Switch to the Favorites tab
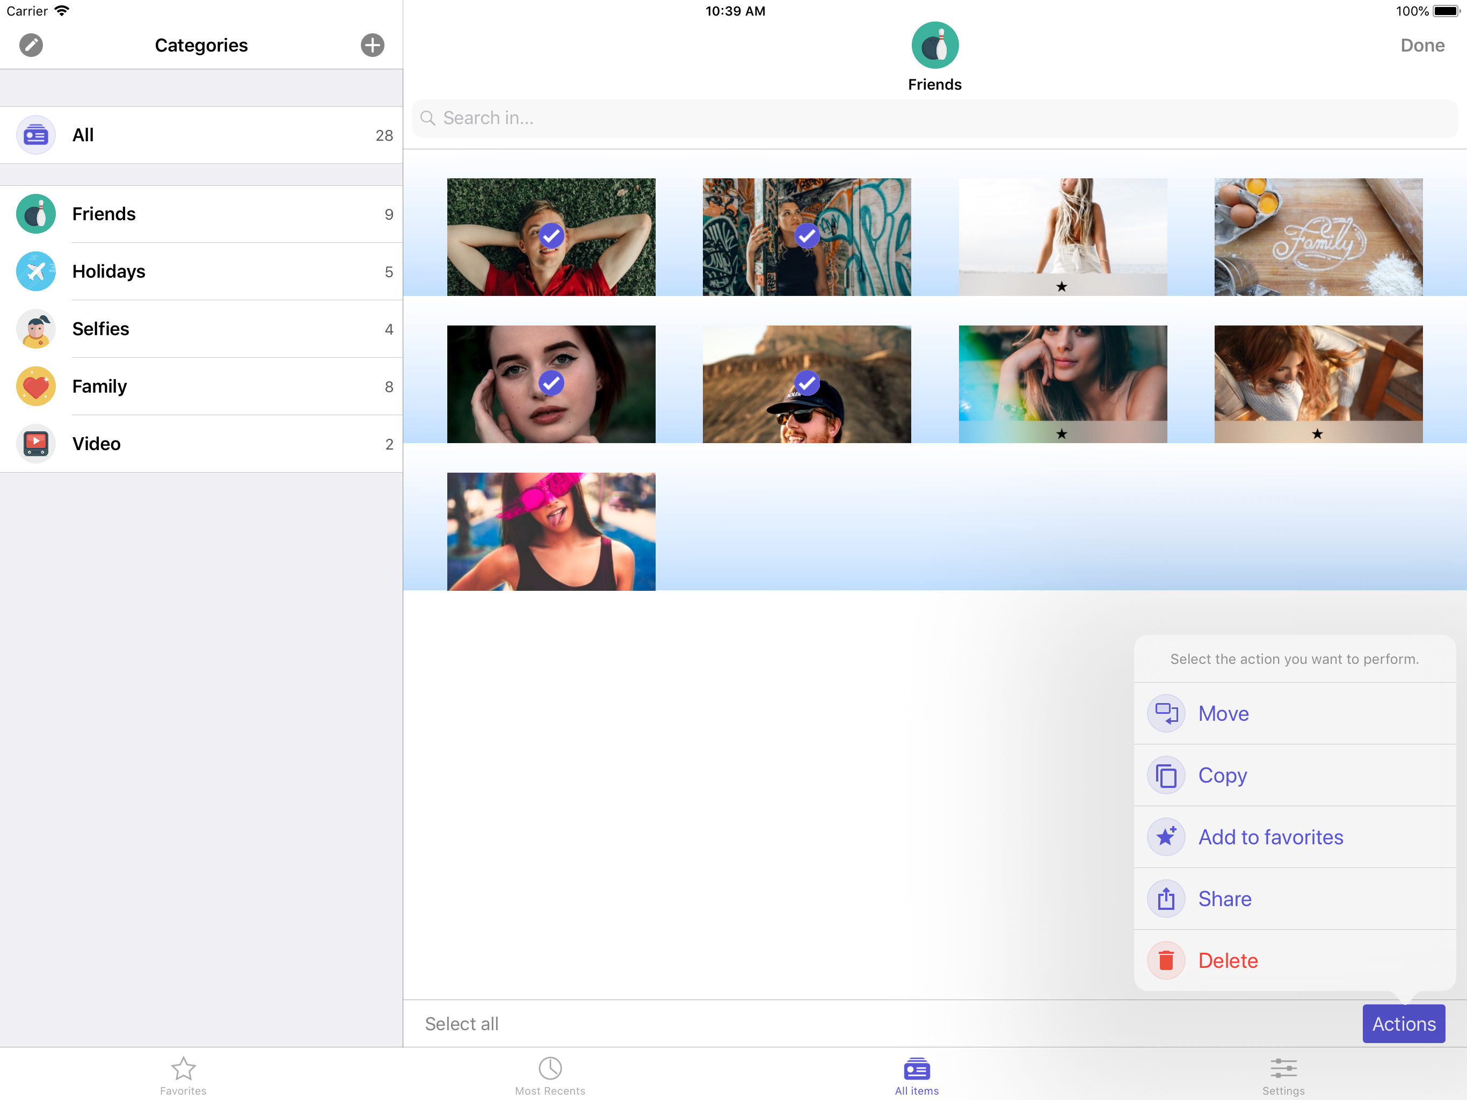The width and height of the screenshot is (1467, 1100). pos(183,1075)
